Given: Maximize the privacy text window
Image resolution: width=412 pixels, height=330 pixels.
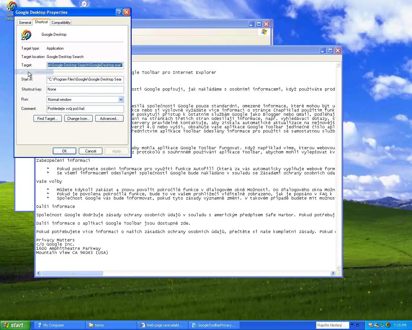Looking at the screenshot, I should 330,51.
